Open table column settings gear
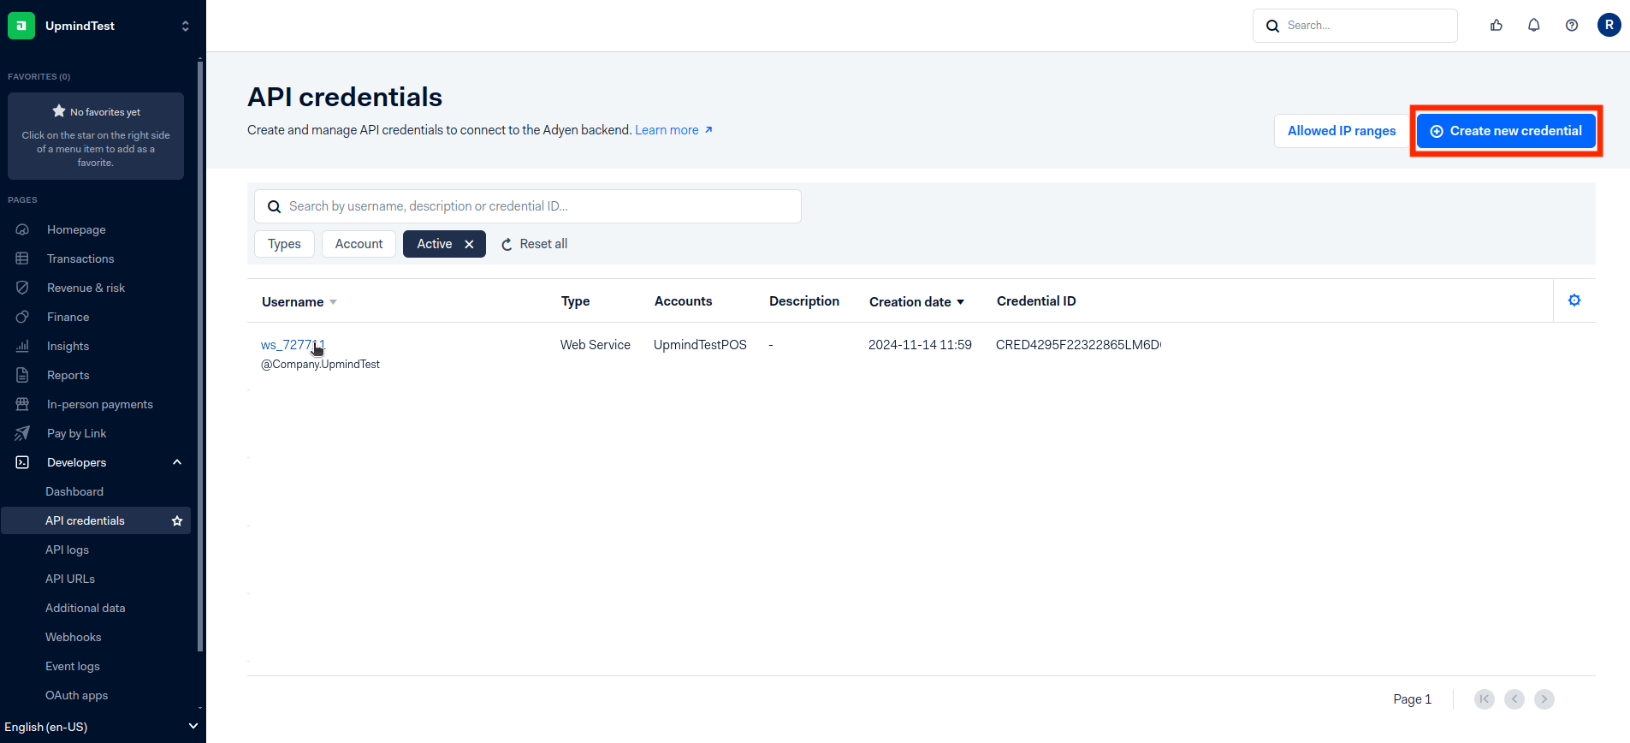The image size is (1630, 743). [1574, 300]
